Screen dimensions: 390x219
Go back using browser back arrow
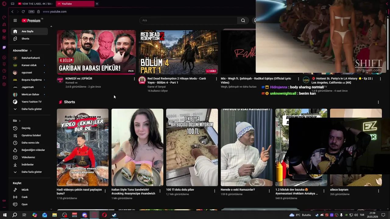pyautogui.click(x=12, y=12)
